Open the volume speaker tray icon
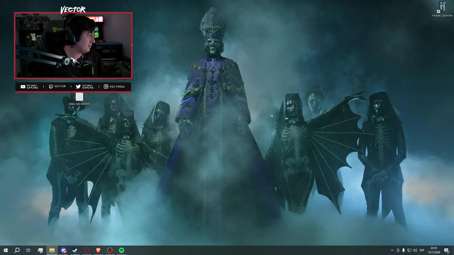The height and width of the screenshot is (255, 454). [415, 250]
